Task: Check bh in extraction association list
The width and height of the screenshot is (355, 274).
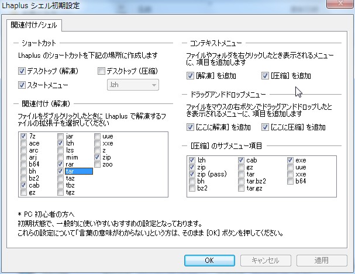Action: [23, 171]
